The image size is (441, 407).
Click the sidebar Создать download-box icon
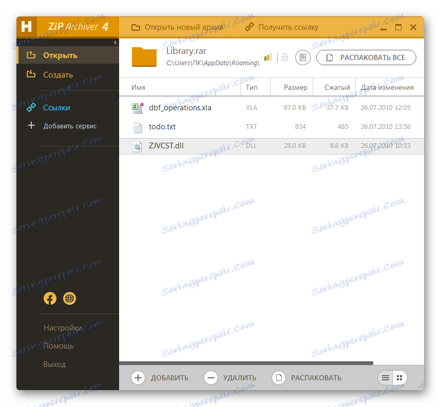(31, 74)
